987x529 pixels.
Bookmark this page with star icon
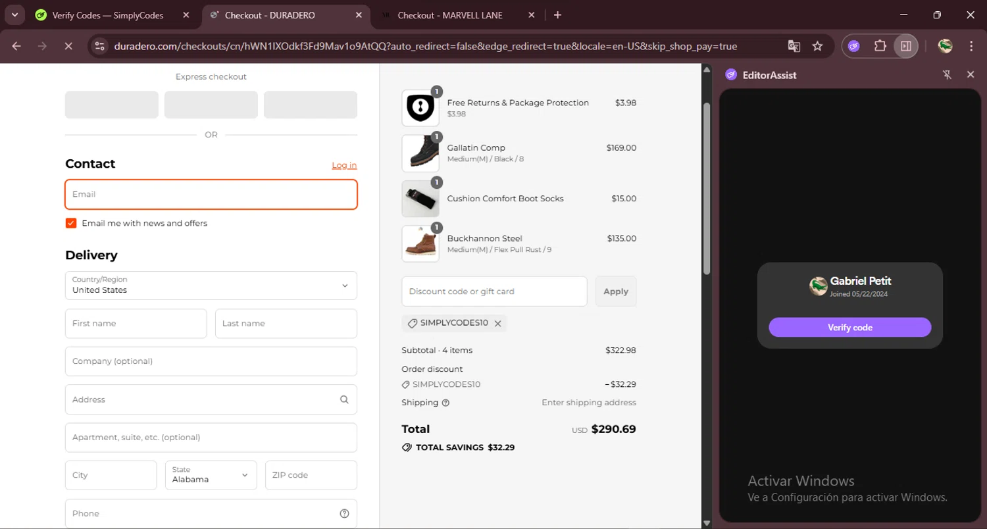click(x=817, y=46)
